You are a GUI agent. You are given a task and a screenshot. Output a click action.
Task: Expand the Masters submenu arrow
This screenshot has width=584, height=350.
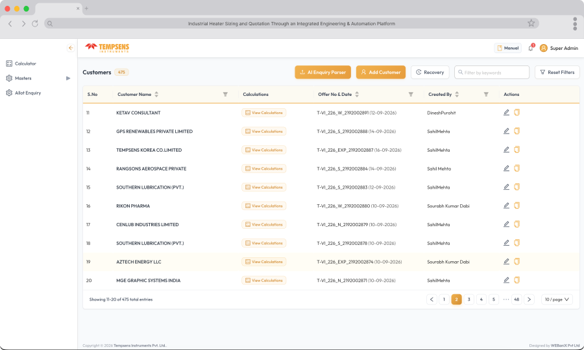pos(68,78)
